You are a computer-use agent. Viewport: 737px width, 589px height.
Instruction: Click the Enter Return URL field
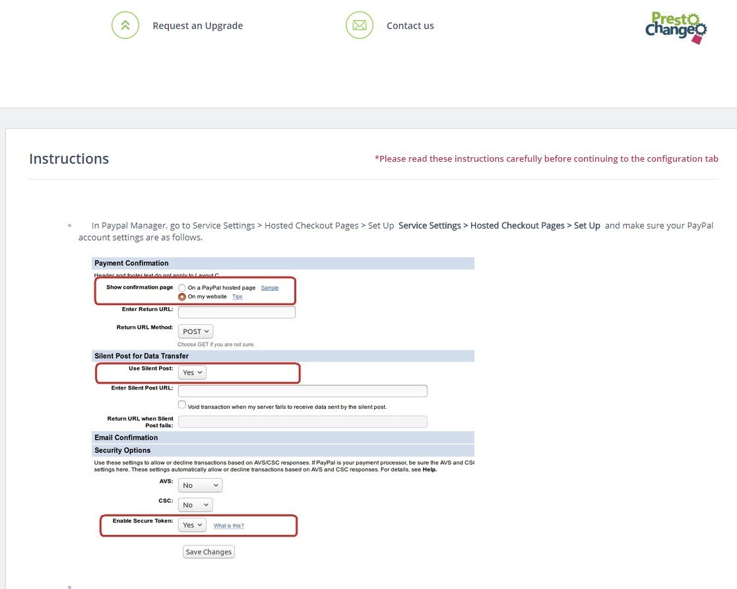pos(237,312)
